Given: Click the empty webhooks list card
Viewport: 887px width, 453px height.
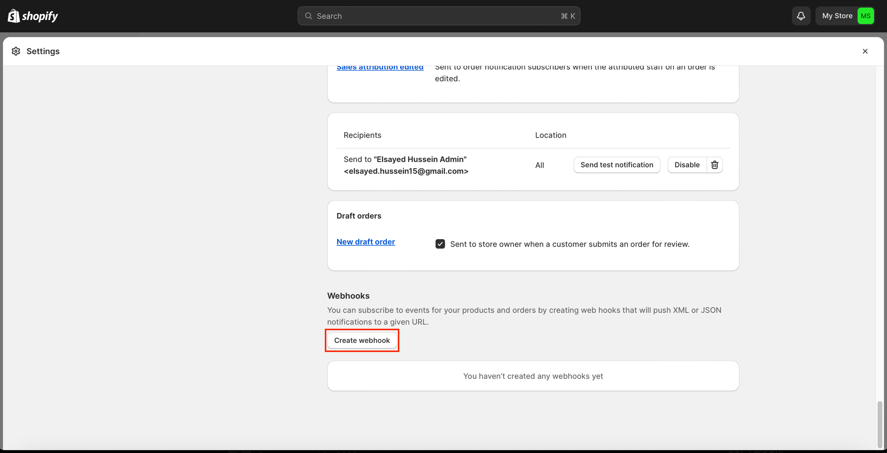Looking at the screenshot, I should point(533,376).
